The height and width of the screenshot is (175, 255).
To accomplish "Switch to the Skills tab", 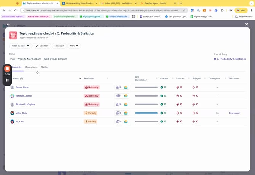I will tap(45, 67).
